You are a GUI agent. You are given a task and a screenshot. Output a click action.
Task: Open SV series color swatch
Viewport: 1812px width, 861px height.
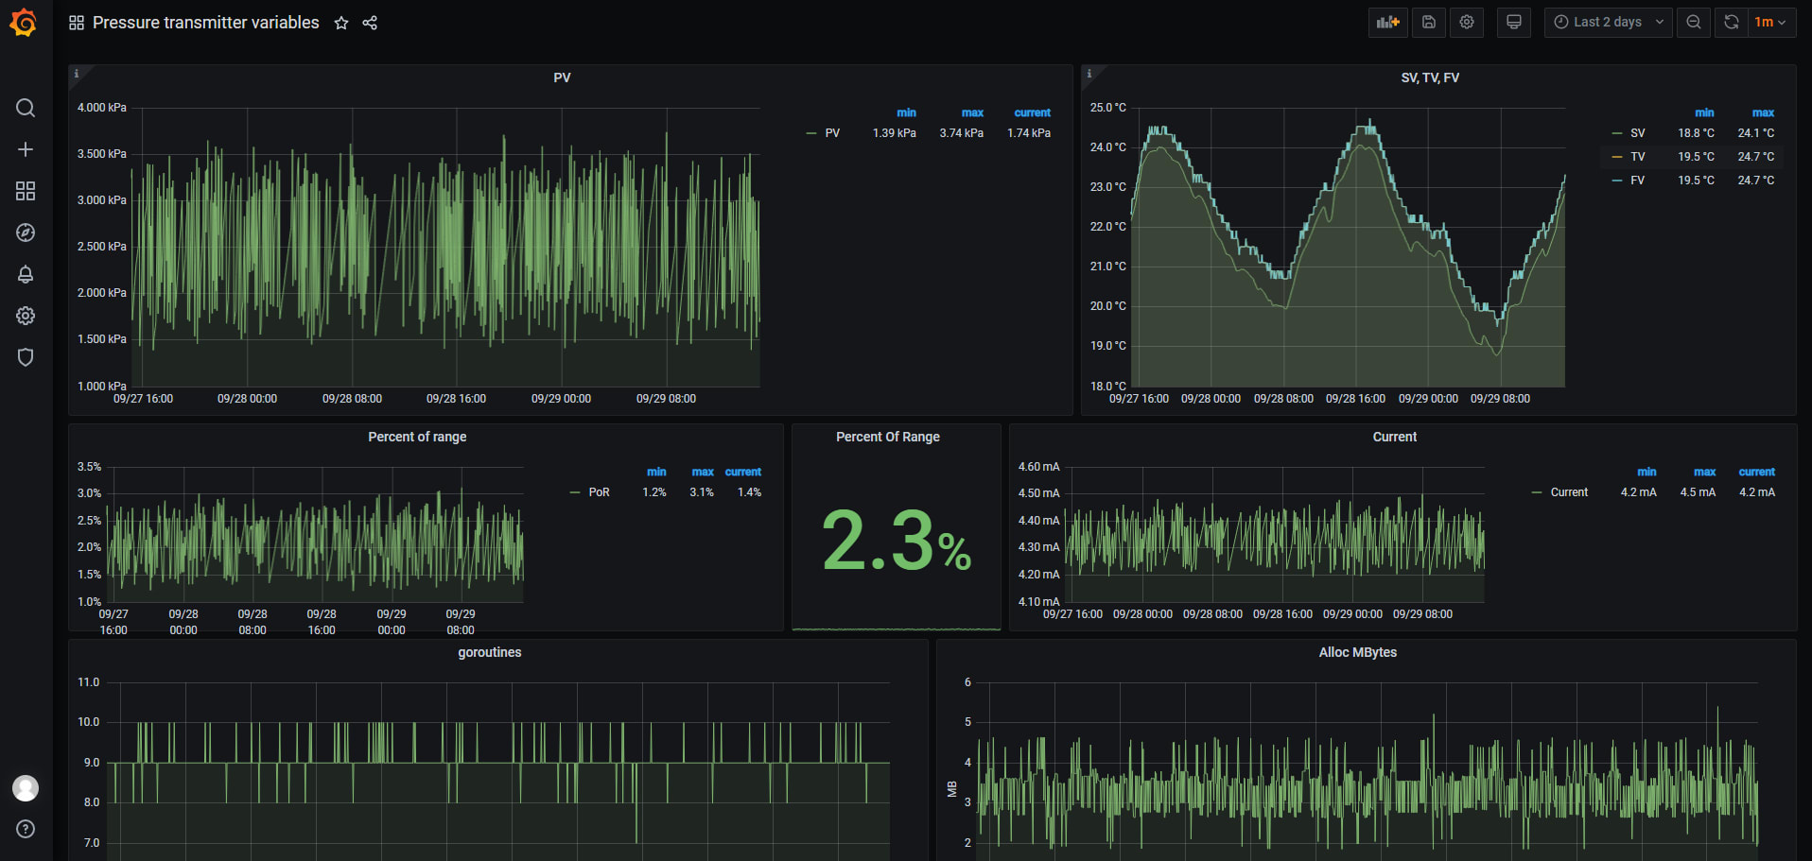tap(1617, 133)
